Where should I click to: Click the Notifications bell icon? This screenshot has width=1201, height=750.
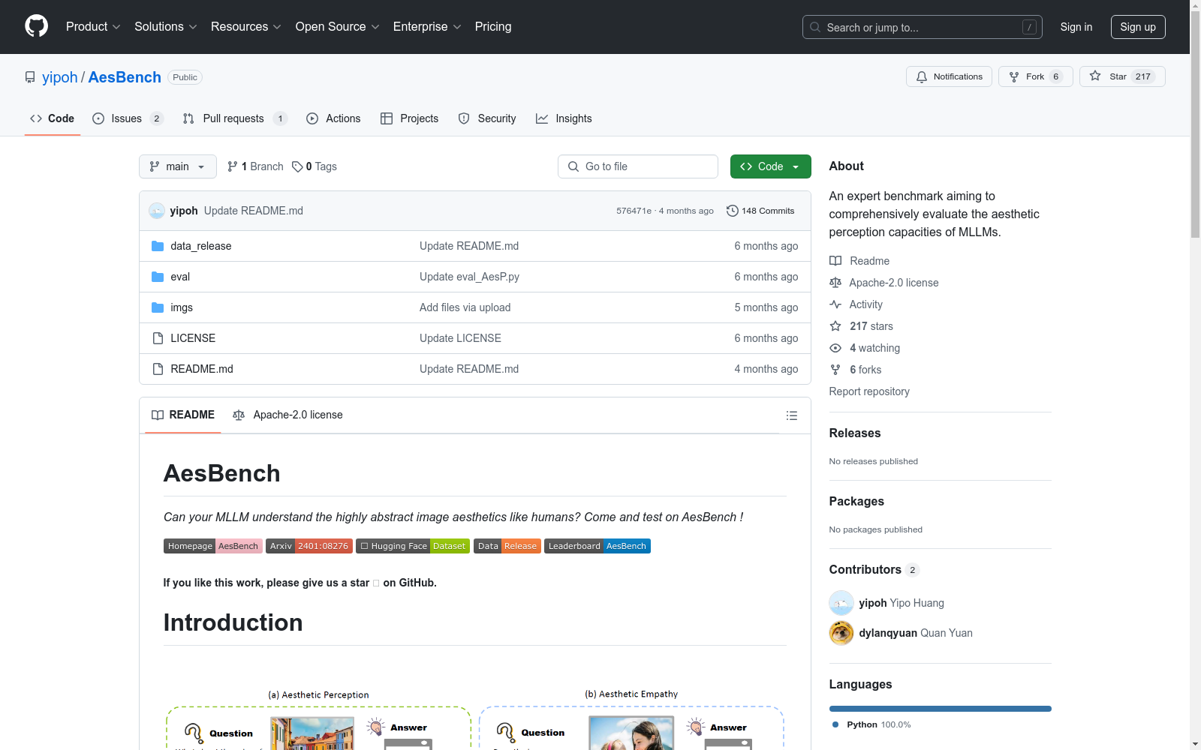coord(921,76)
